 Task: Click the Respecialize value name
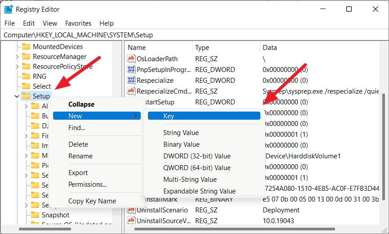(x=155, y=81)
